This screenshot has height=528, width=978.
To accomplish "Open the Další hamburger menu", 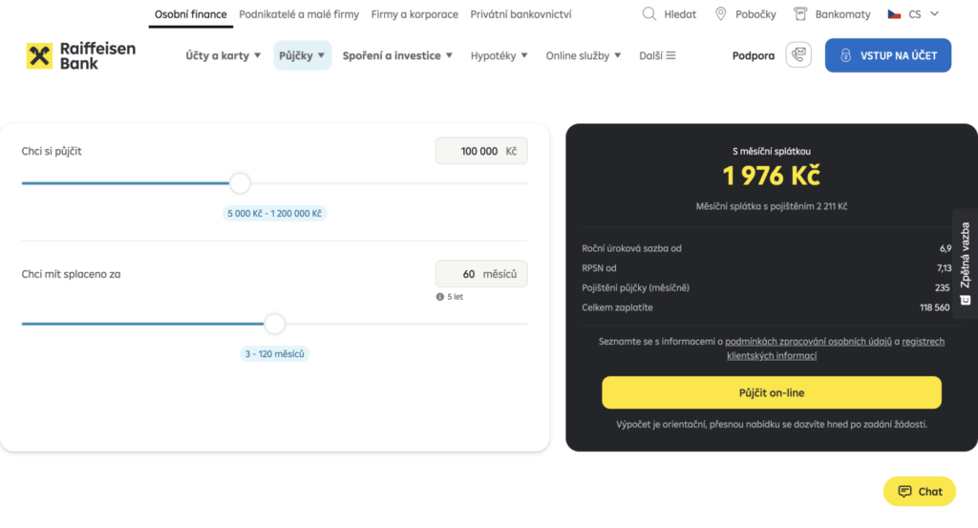I will click(658, 55).
